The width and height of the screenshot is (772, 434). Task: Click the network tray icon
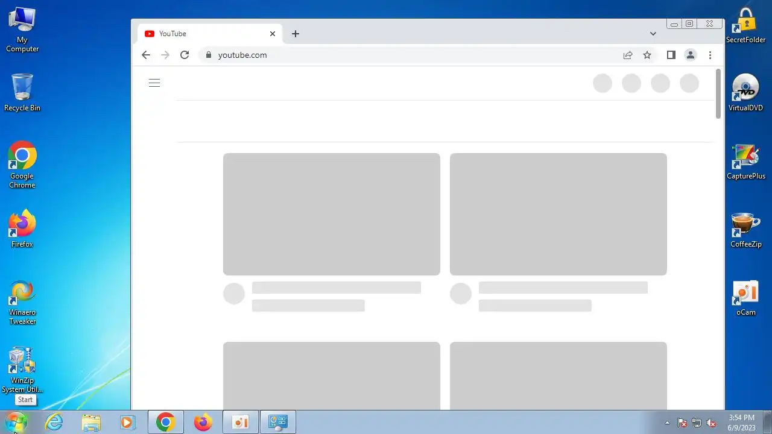pos(697,423)
